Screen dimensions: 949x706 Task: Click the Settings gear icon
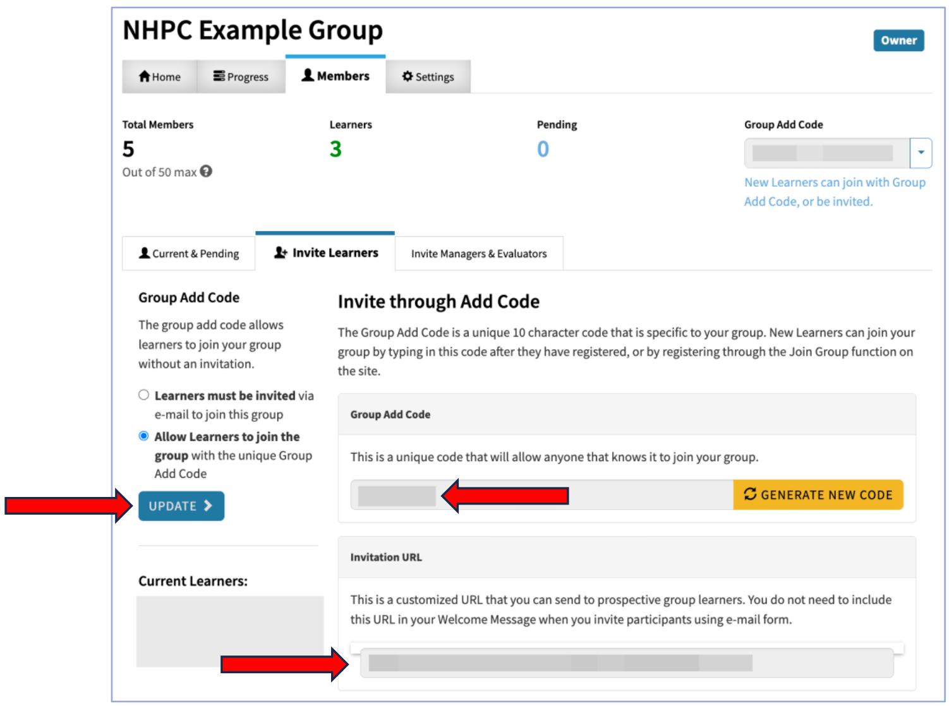[x=408, y=76]
